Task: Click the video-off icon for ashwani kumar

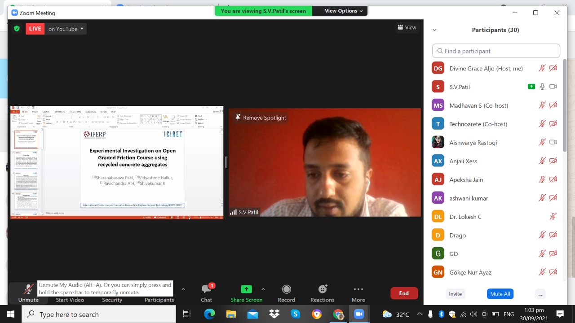Action: [553, 198]
